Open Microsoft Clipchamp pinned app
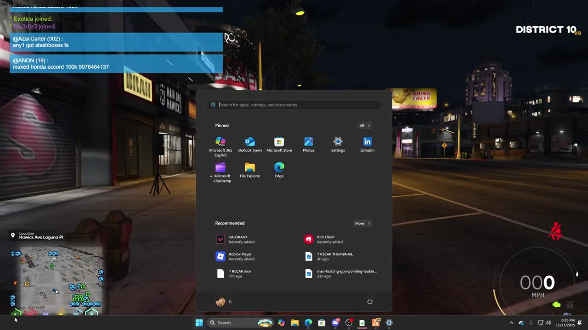 coord(220,172)
